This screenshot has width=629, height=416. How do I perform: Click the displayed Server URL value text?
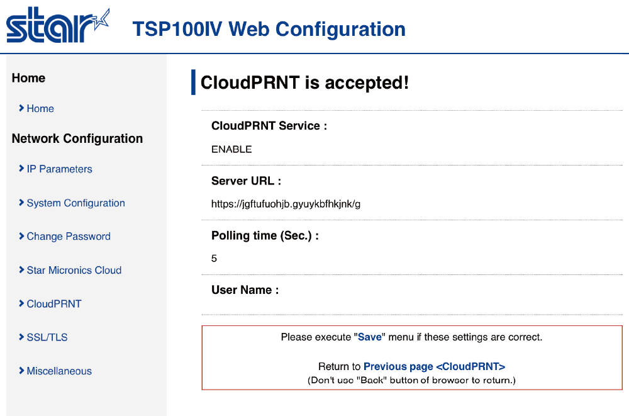tap(286, 204)
